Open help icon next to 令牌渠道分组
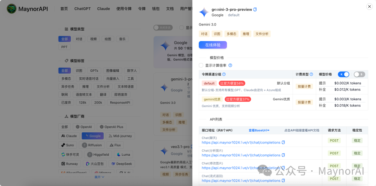Image resolution: width=376 pixels, height=186 pixels. tap(224, 75)
